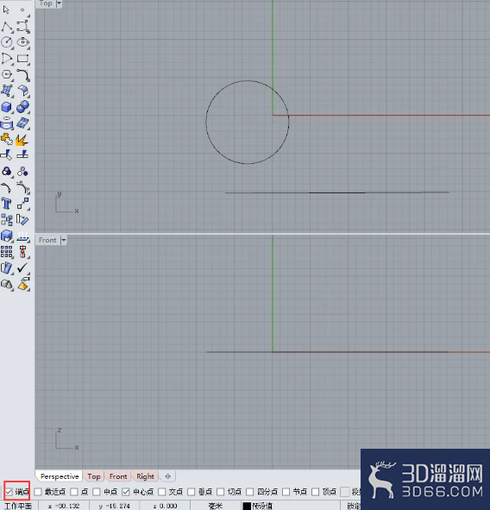The height and width of the screenshot is (510, 490).
Task: Select the boolean union spheres tool
Action: click(22, 107)
